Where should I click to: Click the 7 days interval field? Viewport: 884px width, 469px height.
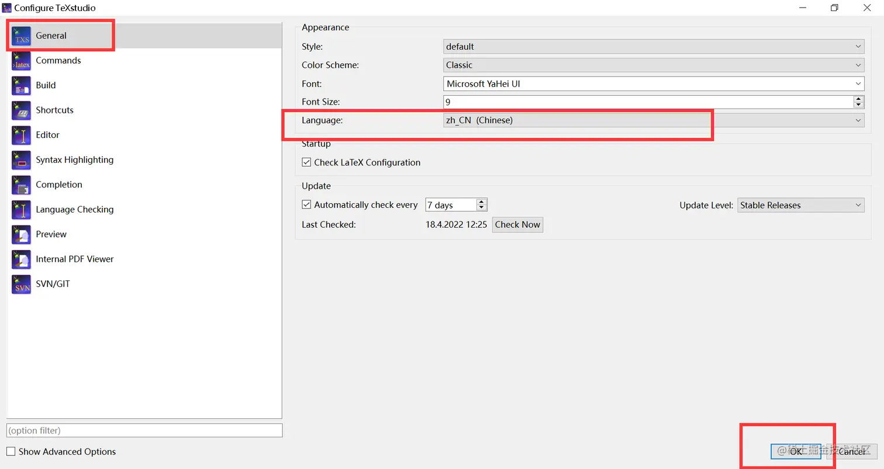tap(451, 205)
